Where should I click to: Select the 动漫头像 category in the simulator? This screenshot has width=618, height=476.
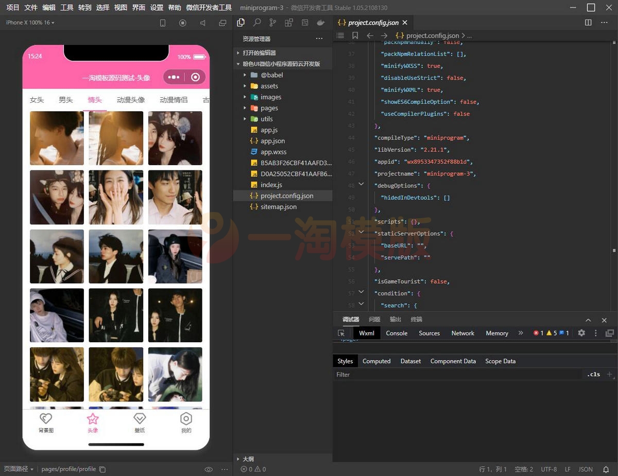pyautogui.click(x=130, y=100)
